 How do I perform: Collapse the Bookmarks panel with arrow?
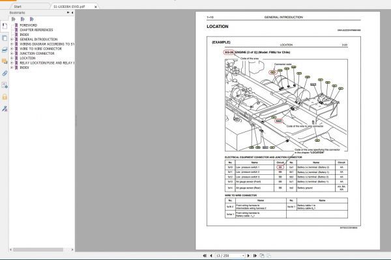pyautogui.click(x=72, y=12)
